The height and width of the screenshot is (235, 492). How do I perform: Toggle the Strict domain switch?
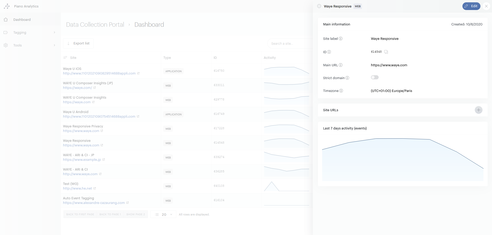[x=375, y=77]
